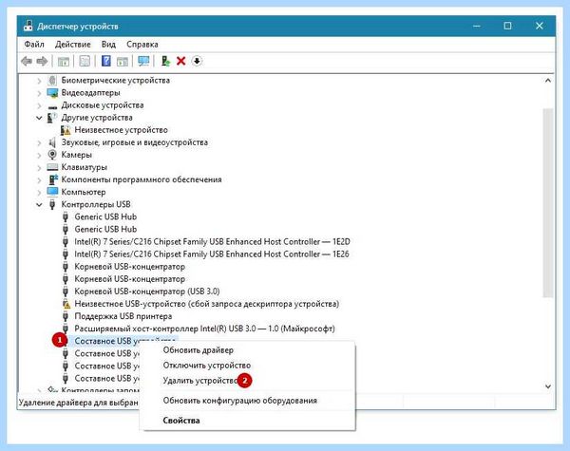Screen dimensions: 570x451
Task: Click the Back arrow toolbar icon
Action: click(27, 62)
